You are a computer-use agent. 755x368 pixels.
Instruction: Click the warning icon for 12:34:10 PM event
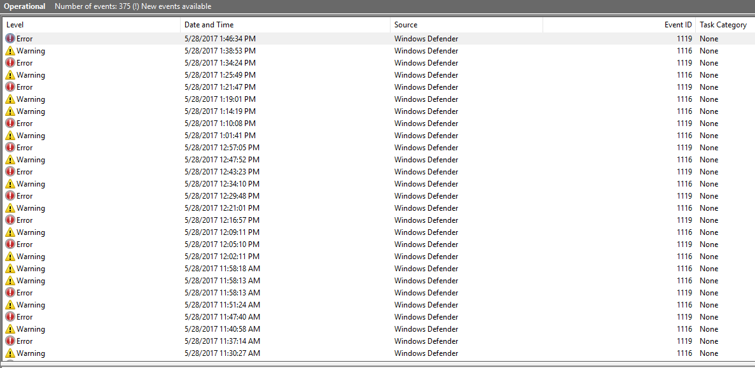pyautogui.click(x=10, y=183)
